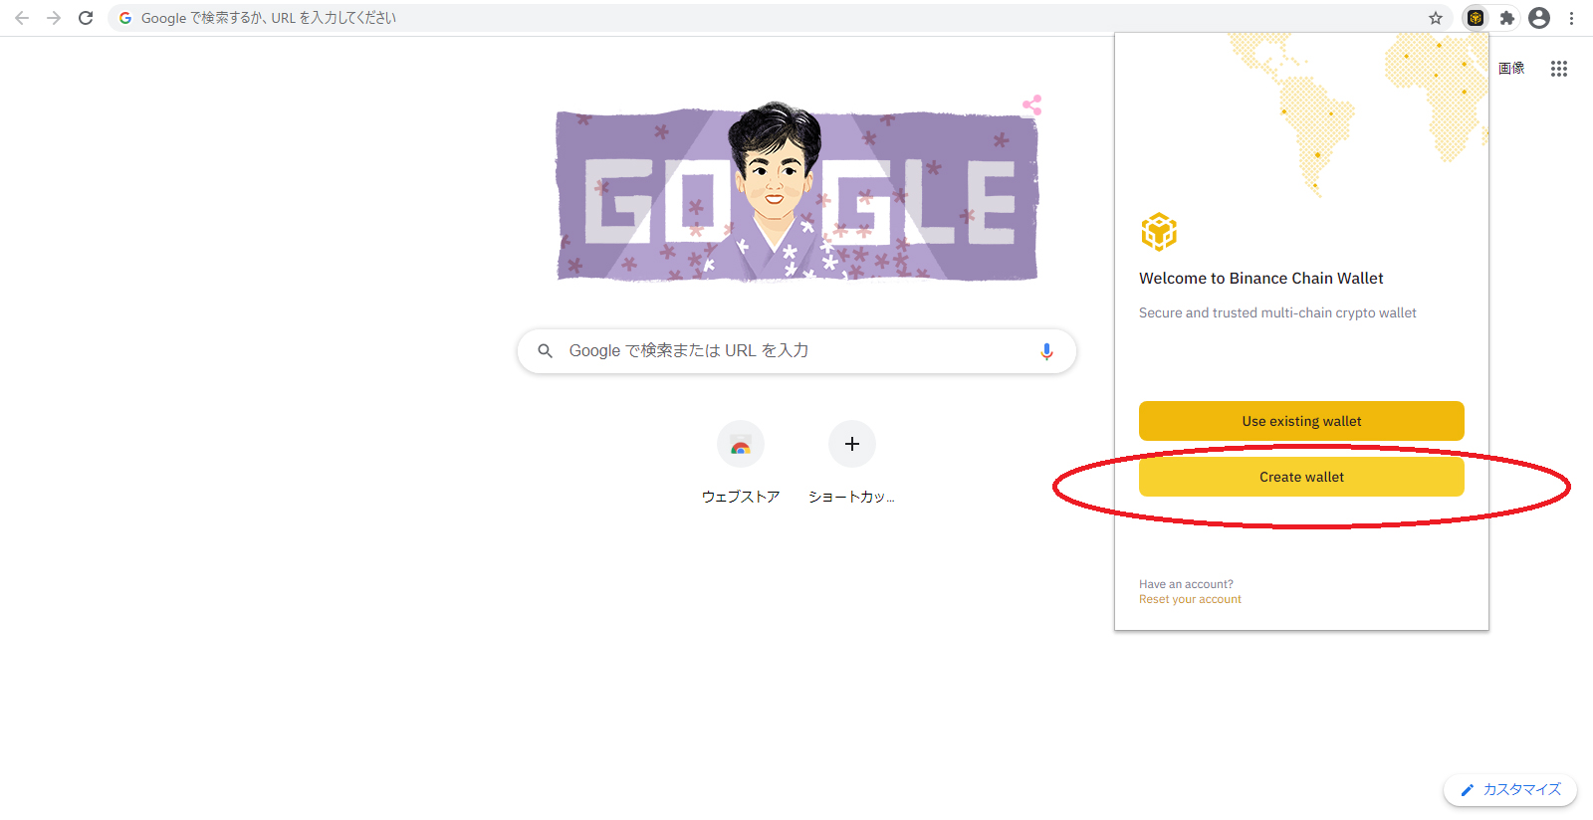Open the Chrome profile avatar
The width and height of the screenshot is (1593, 820).
[1539, 18]
